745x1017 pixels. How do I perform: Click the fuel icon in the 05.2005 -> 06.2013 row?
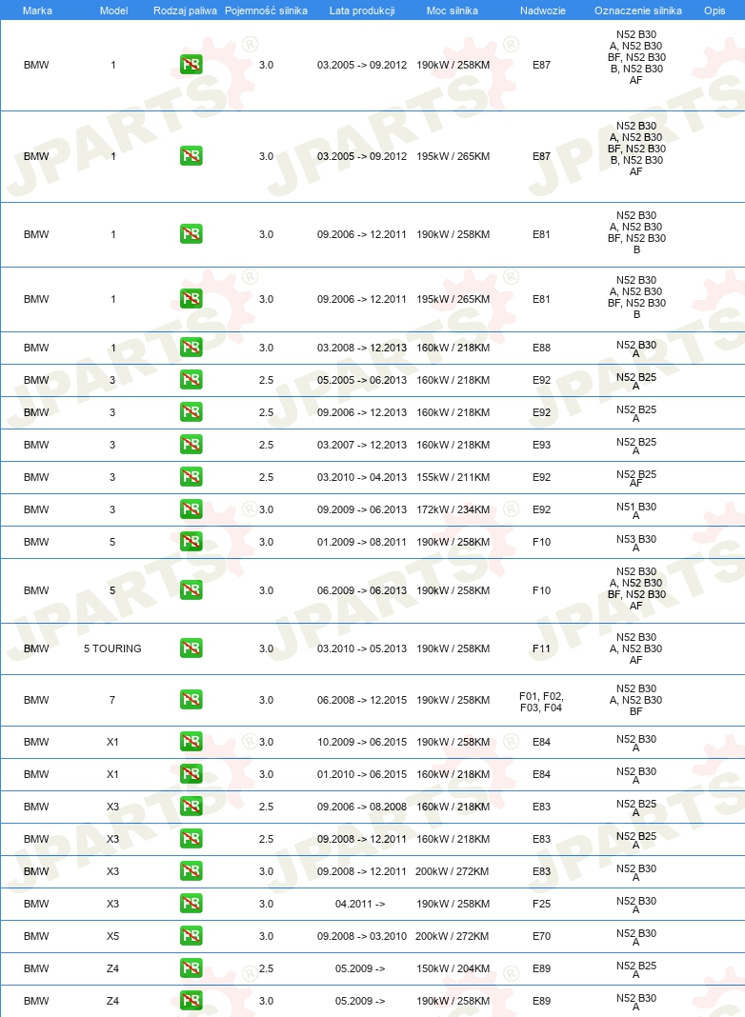click(x=191, y=380)
